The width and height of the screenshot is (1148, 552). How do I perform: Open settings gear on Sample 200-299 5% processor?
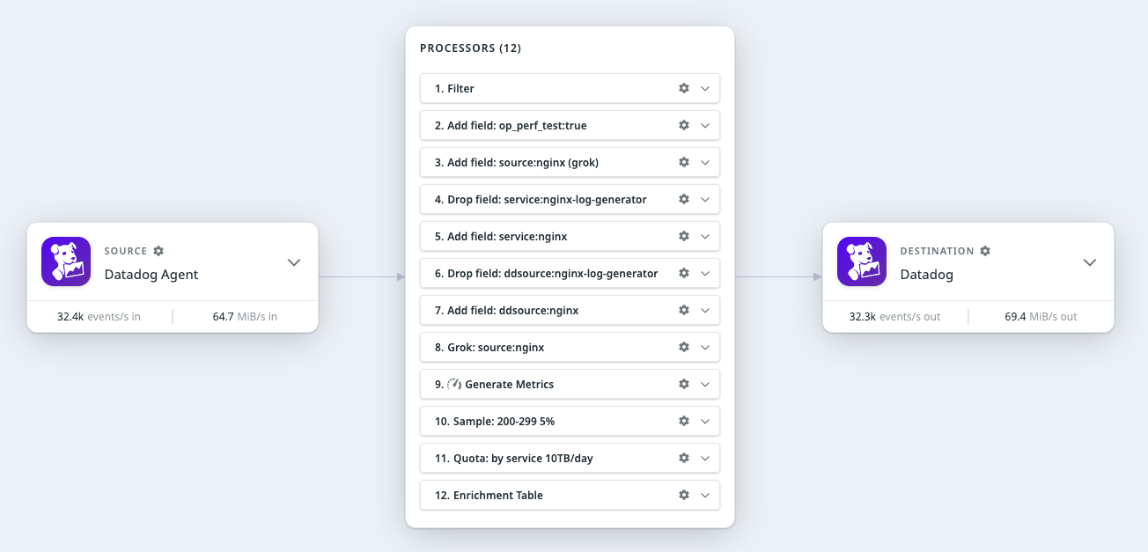point(684,421)
